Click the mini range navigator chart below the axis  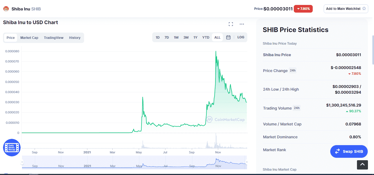pos(134,162)
